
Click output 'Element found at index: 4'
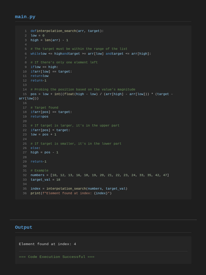[x=47, y=244]
